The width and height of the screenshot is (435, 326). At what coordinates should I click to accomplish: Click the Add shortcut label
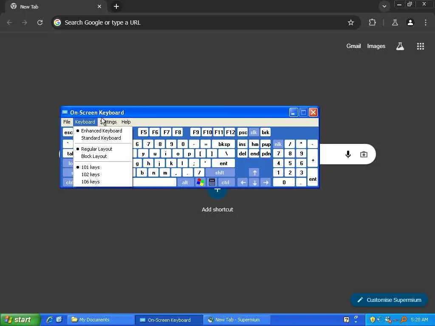pyautogui.click(x=217, y=209)
